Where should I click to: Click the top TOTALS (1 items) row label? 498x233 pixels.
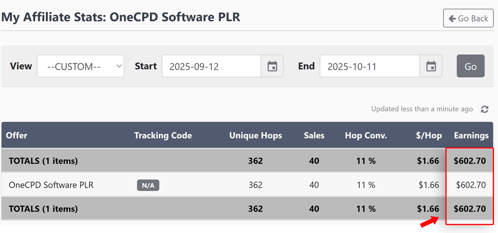coord(43,161)
